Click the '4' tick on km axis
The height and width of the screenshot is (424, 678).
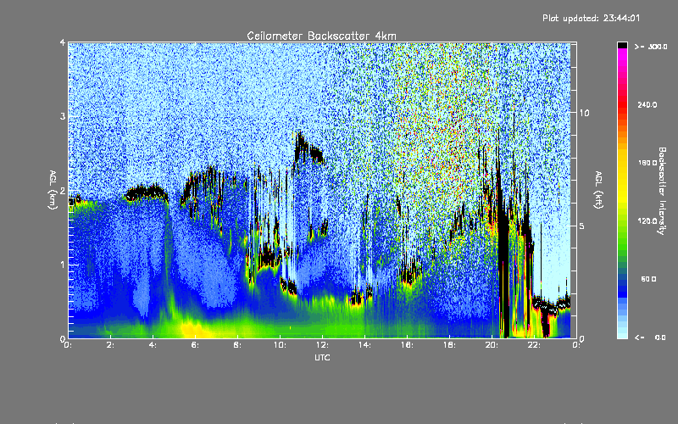pos(63,42)
